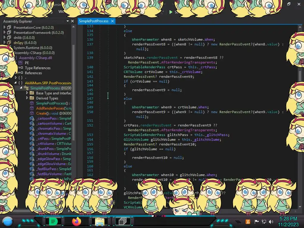
Task: Select the Assembly-CSharp.dll module
Action: click(x=36, y=58)
